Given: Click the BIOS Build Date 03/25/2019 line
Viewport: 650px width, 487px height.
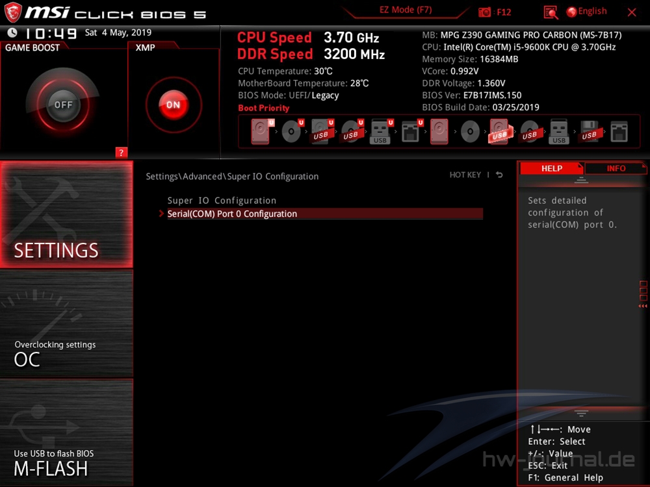Looking at the screenshot, I should coord(480,107).
